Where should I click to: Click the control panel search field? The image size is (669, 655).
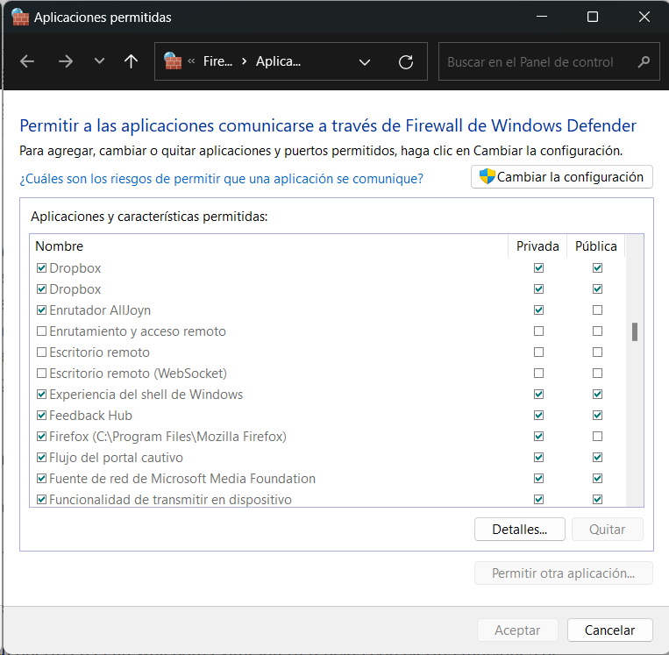[539, 62]
